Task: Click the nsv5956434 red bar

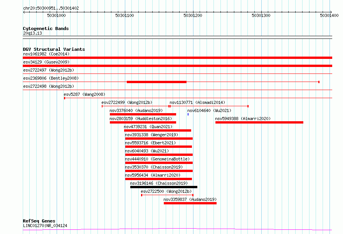Action: click(159, 179)
